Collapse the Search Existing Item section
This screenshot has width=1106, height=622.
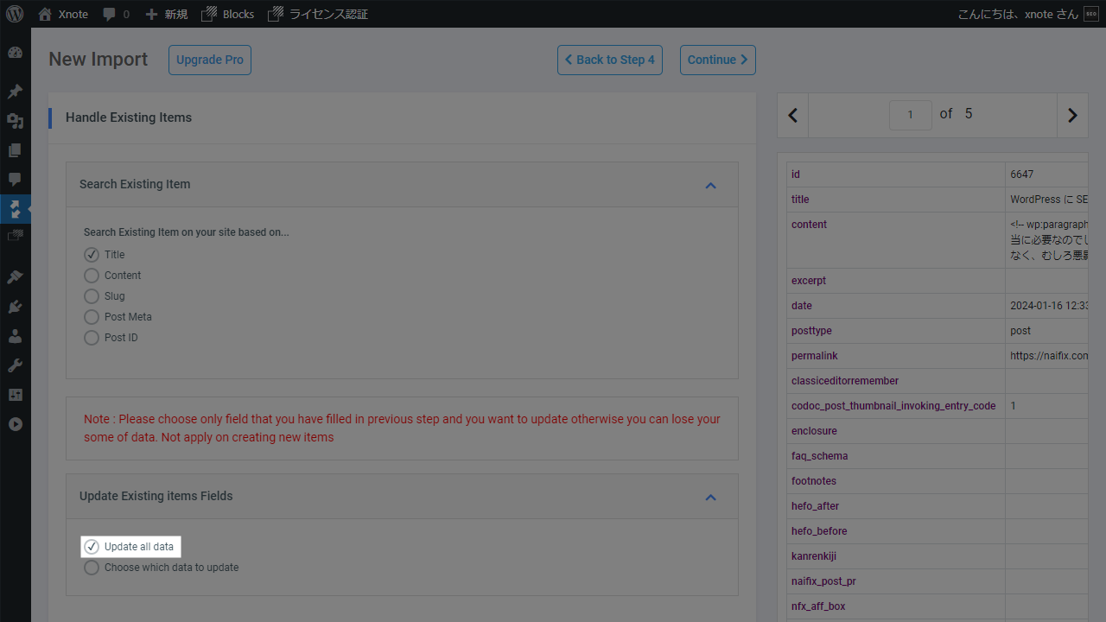[x=710, y=185]
